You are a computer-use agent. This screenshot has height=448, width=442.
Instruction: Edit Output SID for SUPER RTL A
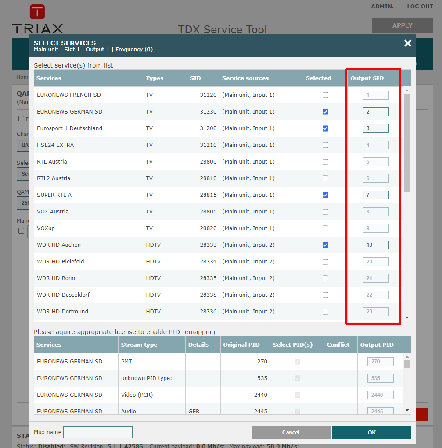pos(376,195)
